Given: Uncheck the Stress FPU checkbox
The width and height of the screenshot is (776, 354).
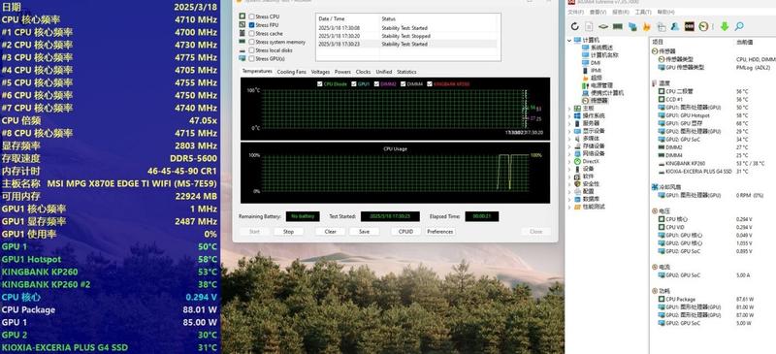Looking at the screenshot, I should pos(252,25).
